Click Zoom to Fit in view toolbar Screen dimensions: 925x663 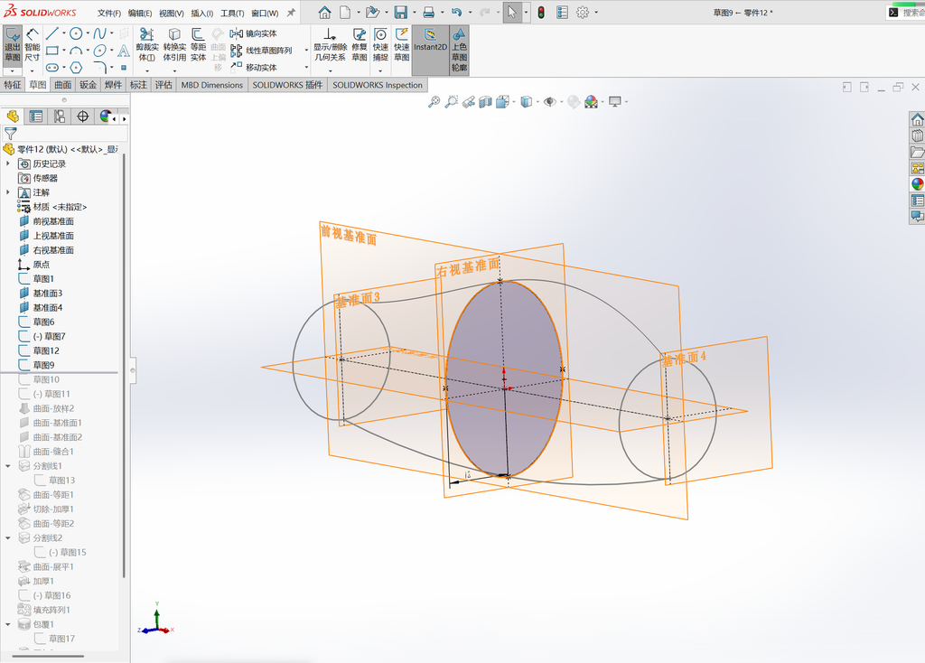click(434, 102)
